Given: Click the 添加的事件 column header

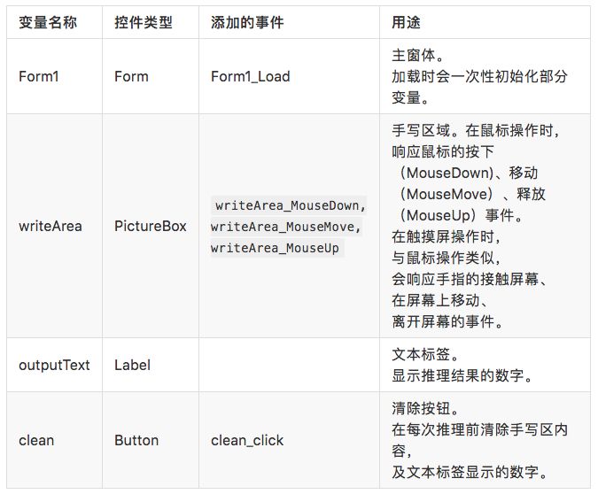Looking at the screenshot, I should [247, 22].
